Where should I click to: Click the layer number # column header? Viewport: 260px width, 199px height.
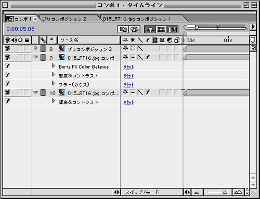tap(51, 39)
